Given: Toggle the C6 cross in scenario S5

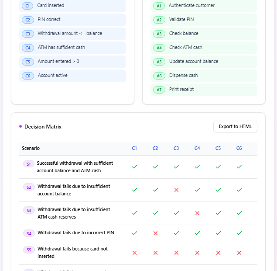Looking at the screenshot, I should (x=239, y=253).
